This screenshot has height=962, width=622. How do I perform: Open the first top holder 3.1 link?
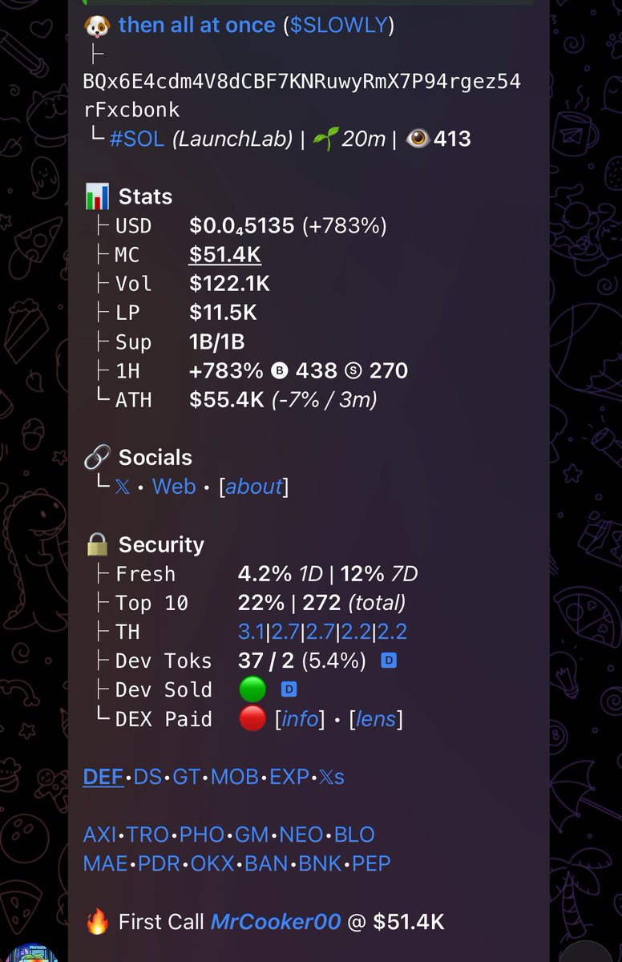(x=251, y=632)
